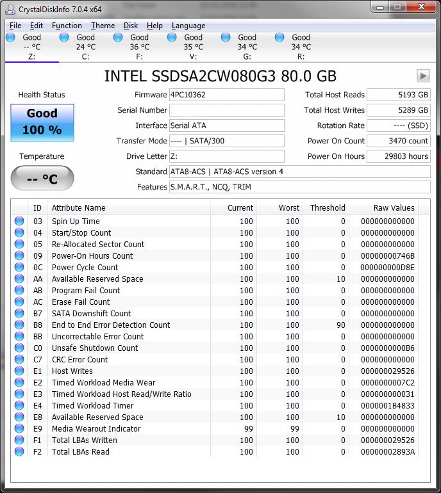441x493 pixels.
Task: Select drive Z: tab in disk bar
Action: 31,47
